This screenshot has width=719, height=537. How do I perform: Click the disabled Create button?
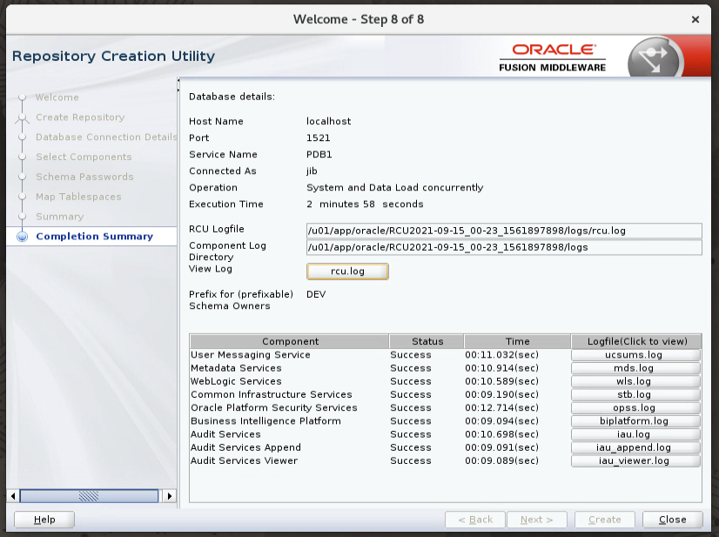605,520
